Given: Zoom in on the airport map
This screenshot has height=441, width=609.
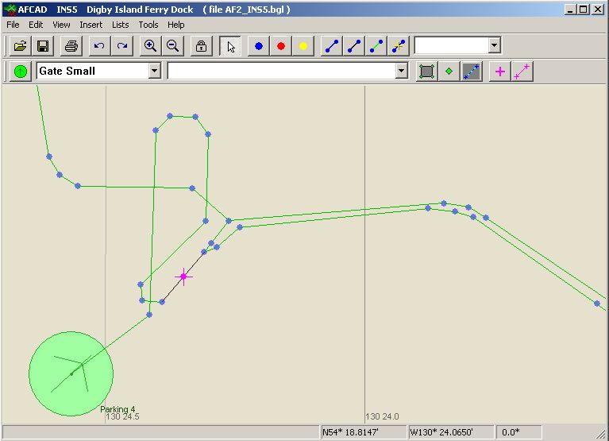Looking at the screenshot, I should click(150, 46).
